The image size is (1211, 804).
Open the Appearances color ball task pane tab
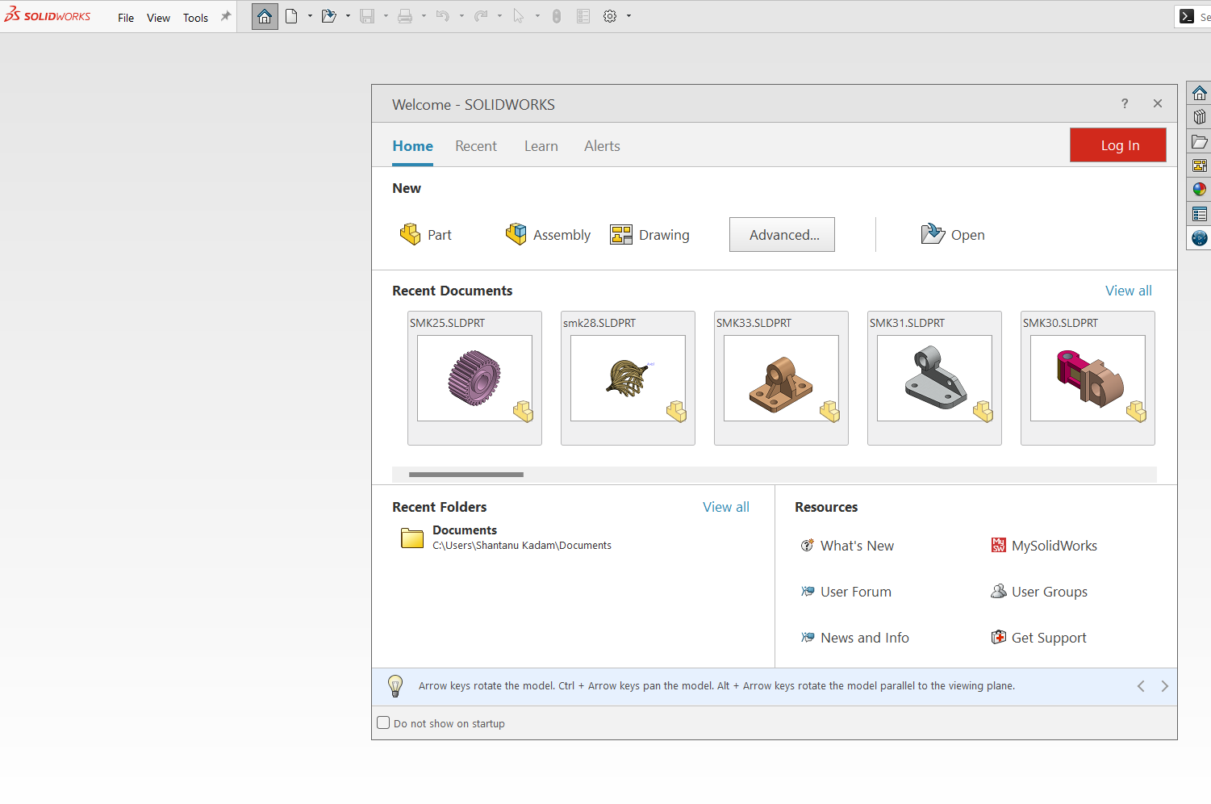1200,189
